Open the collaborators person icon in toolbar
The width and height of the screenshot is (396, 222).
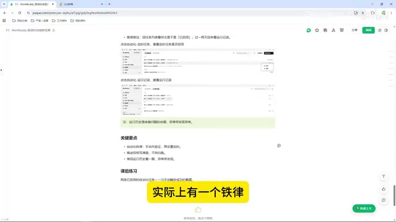[334, 30]
